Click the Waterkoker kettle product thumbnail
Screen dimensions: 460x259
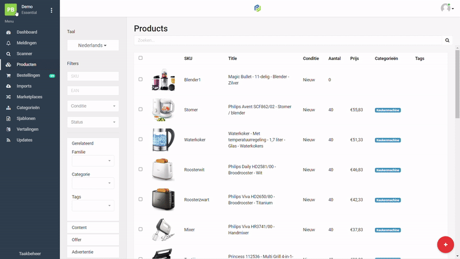[x=163, y=140]
